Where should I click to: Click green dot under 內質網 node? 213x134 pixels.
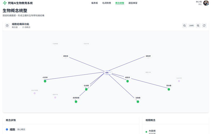coord(45,81)
